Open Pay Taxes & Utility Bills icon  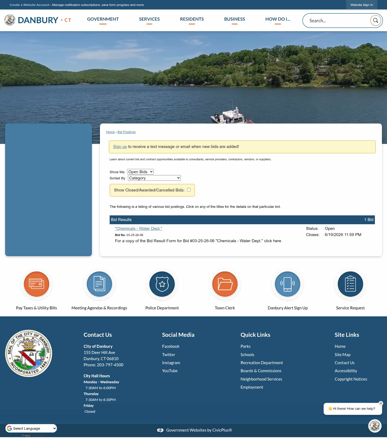tap(37, 284)
